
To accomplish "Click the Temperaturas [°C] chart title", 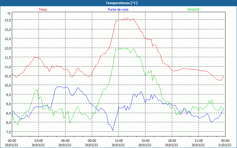I will pyautogui.click(x=121, y=3).
